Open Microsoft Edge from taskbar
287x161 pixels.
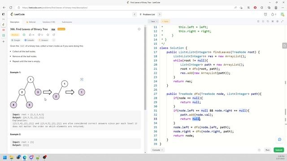[x=25, y=157]
